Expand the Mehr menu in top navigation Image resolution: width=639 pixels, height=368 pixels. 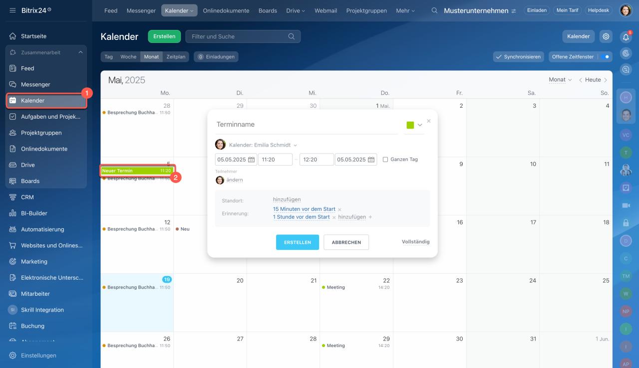tap(405, 10)
